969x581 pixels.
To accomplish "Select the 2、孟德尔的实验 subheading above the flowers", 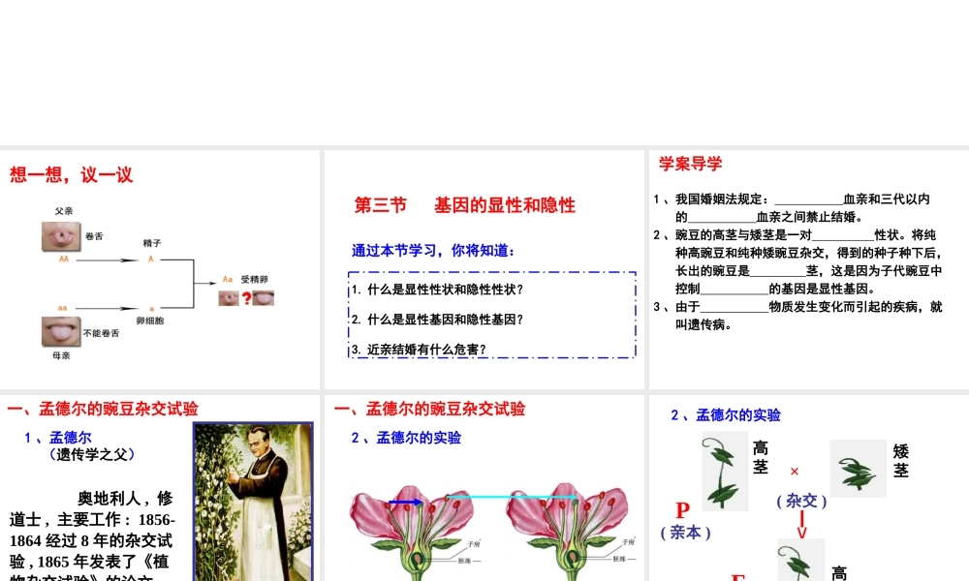I will tap(407, 438).
